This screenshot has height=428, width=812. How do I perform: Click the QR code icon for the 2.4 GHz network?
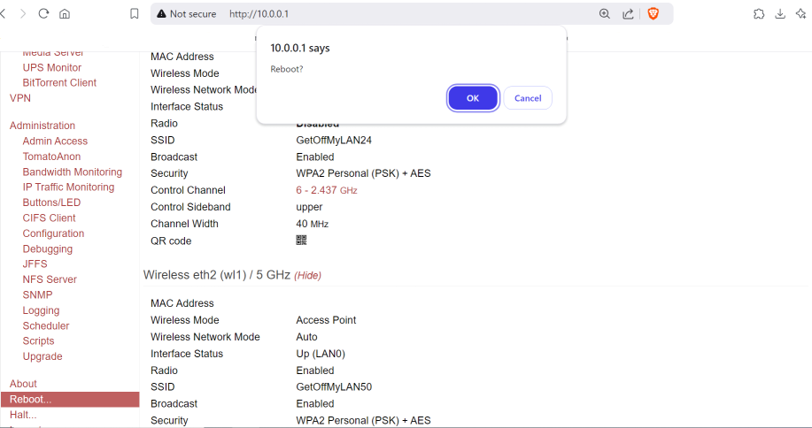pos(301,241)
